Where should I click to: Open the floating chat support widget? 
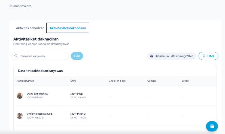pos(212,126)
